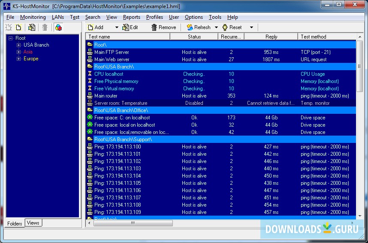Open the File menu
Image resolution: width=368 pixels, height=243 pixels.
[10, 17]
